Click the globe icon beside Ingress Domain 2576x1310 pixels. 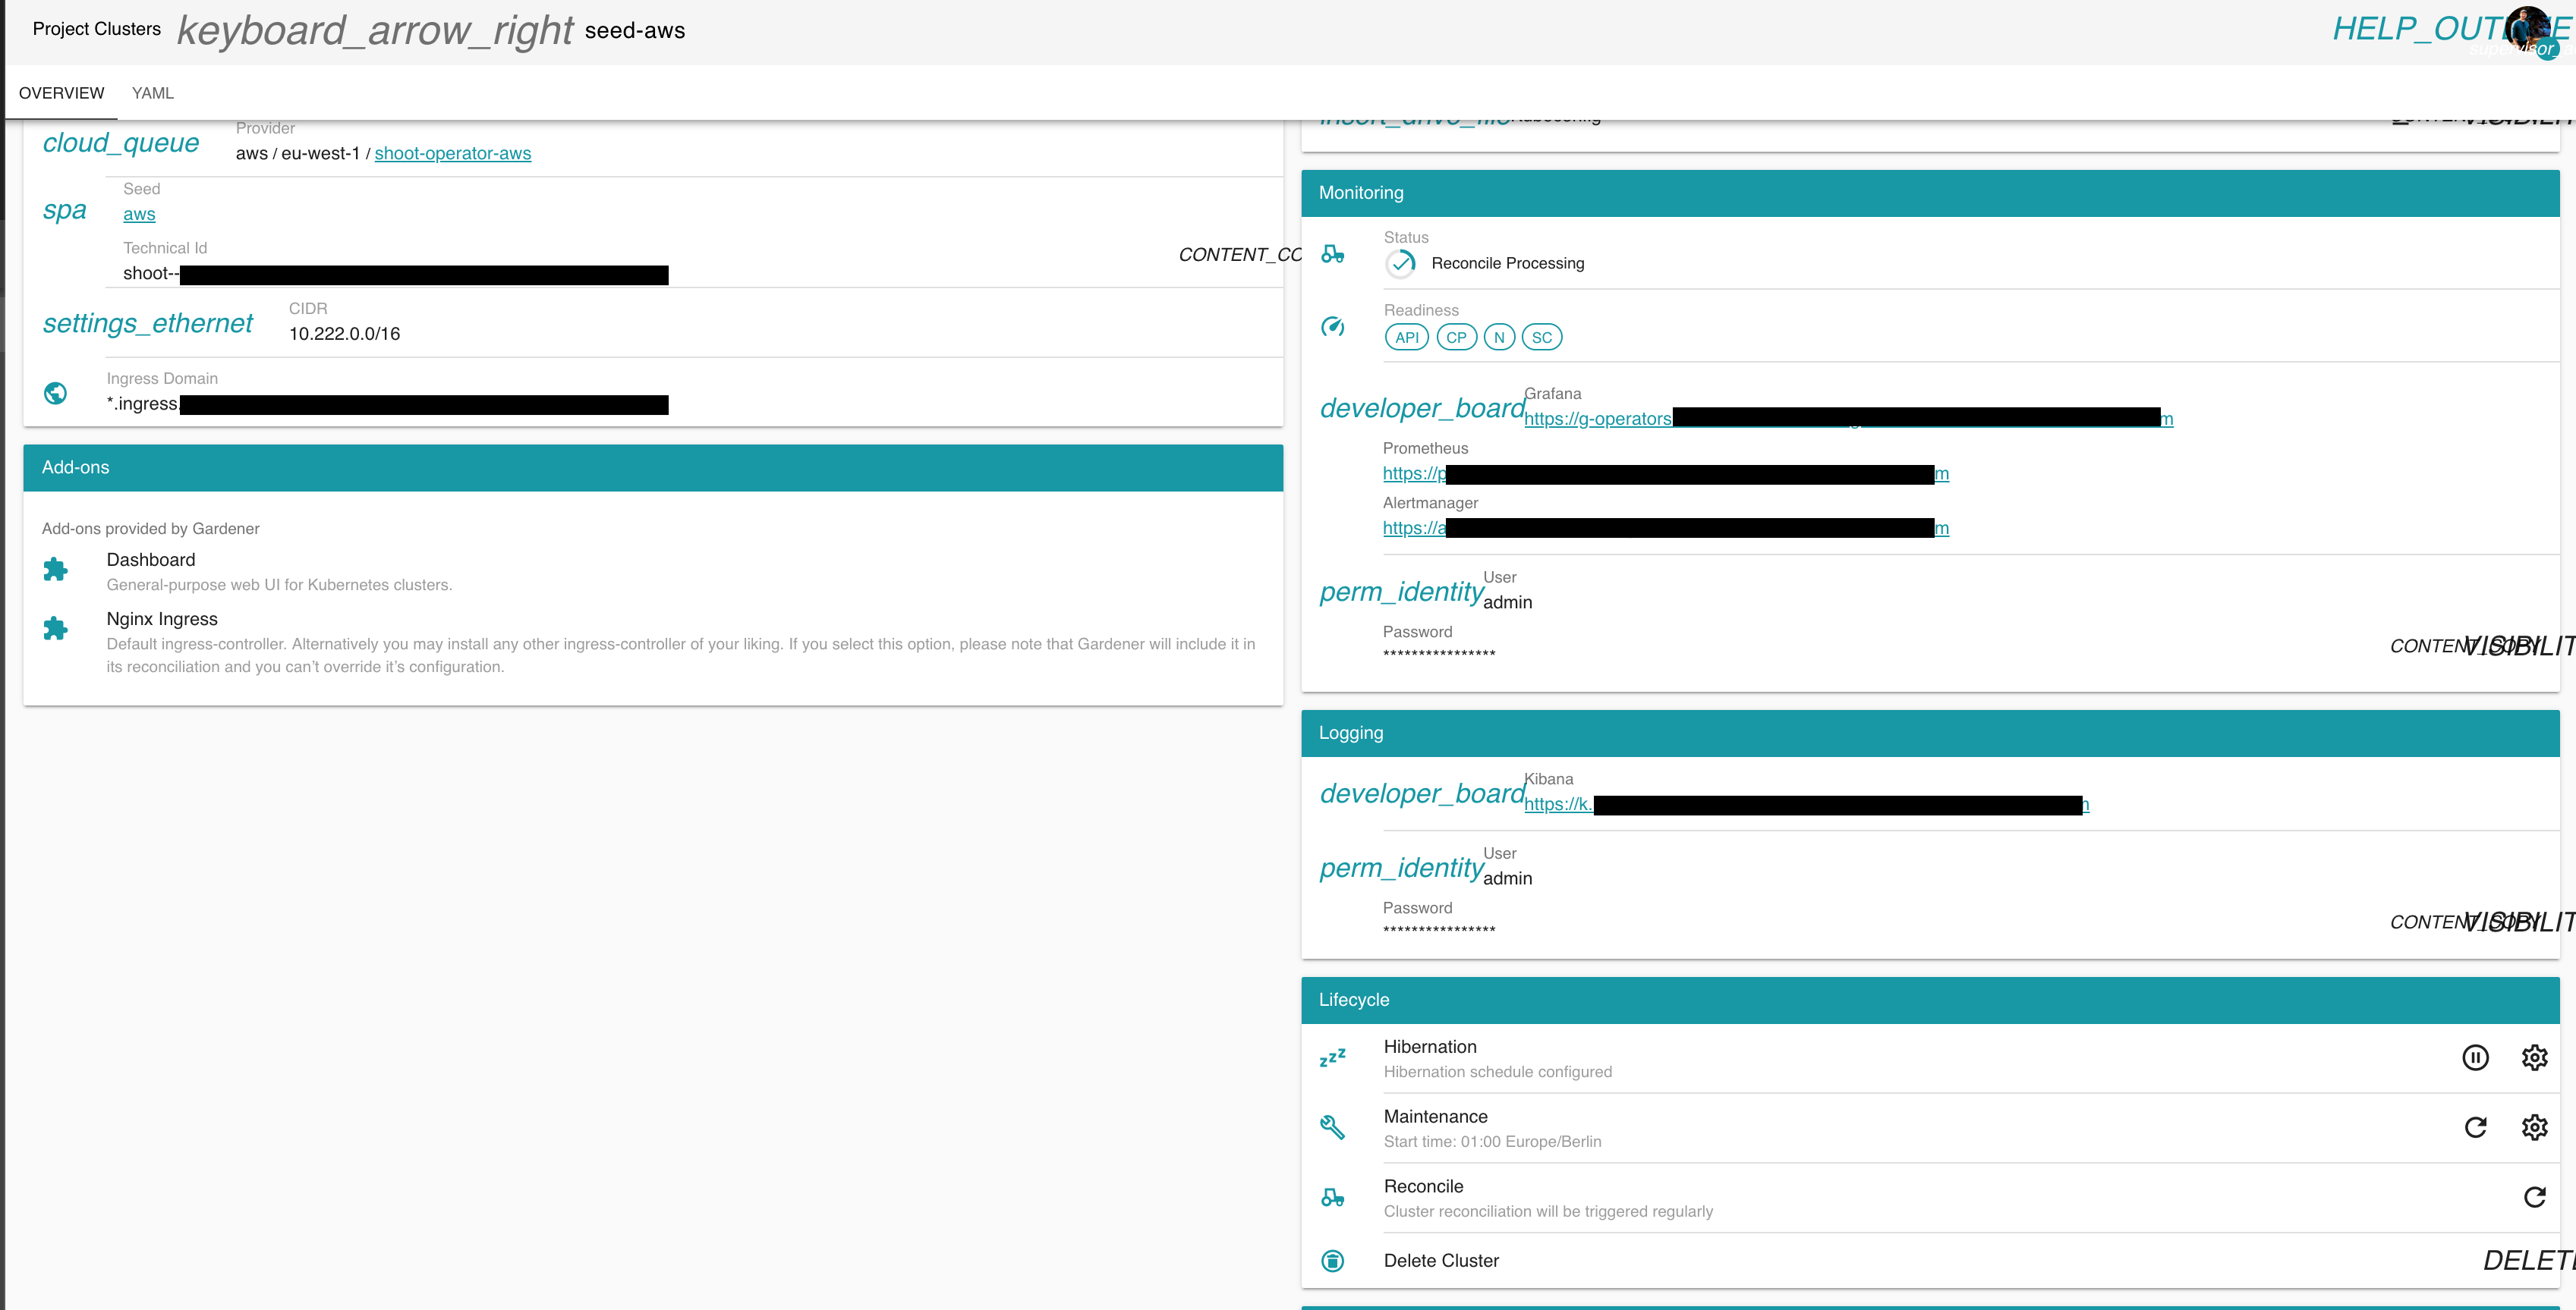pos(55,393)
